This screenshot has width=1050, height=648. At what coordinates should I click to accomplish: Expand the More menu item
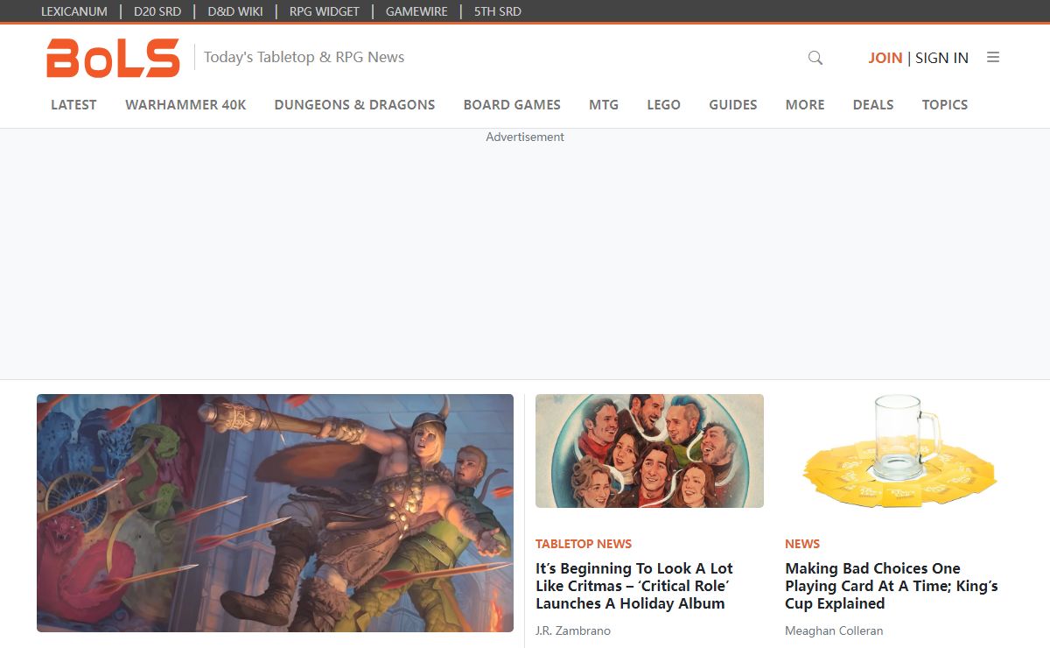point(805,104)
